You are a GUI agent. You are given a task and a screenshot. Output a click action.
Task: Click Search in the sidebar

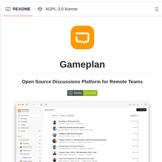(29, 131)
